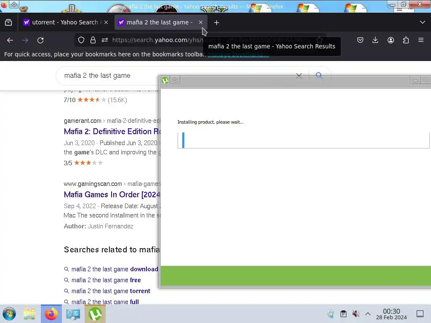The height and width of the screenshot is (323, 431).
Task: Click the installing product progress bar
Action: point(303,140)
